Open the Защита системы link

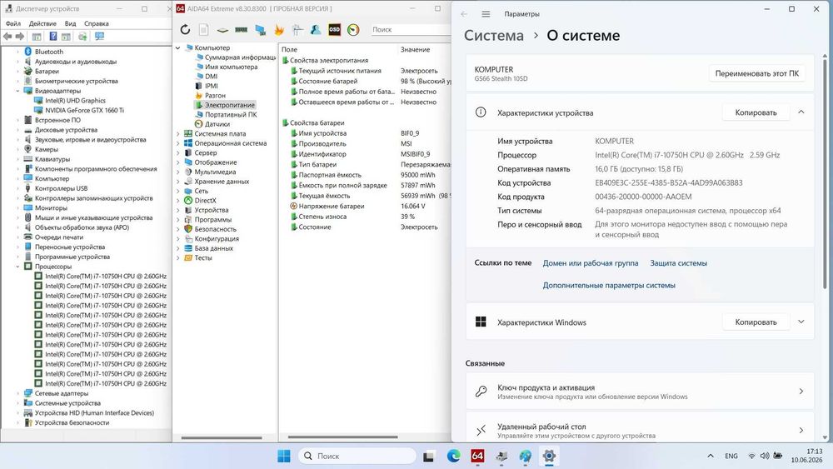(x=678, y=263)
